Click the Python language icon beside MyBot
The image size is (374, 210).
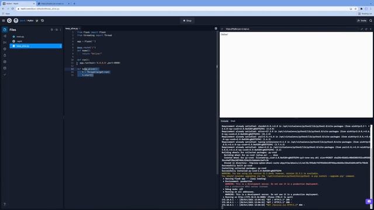tap(37, 21)
